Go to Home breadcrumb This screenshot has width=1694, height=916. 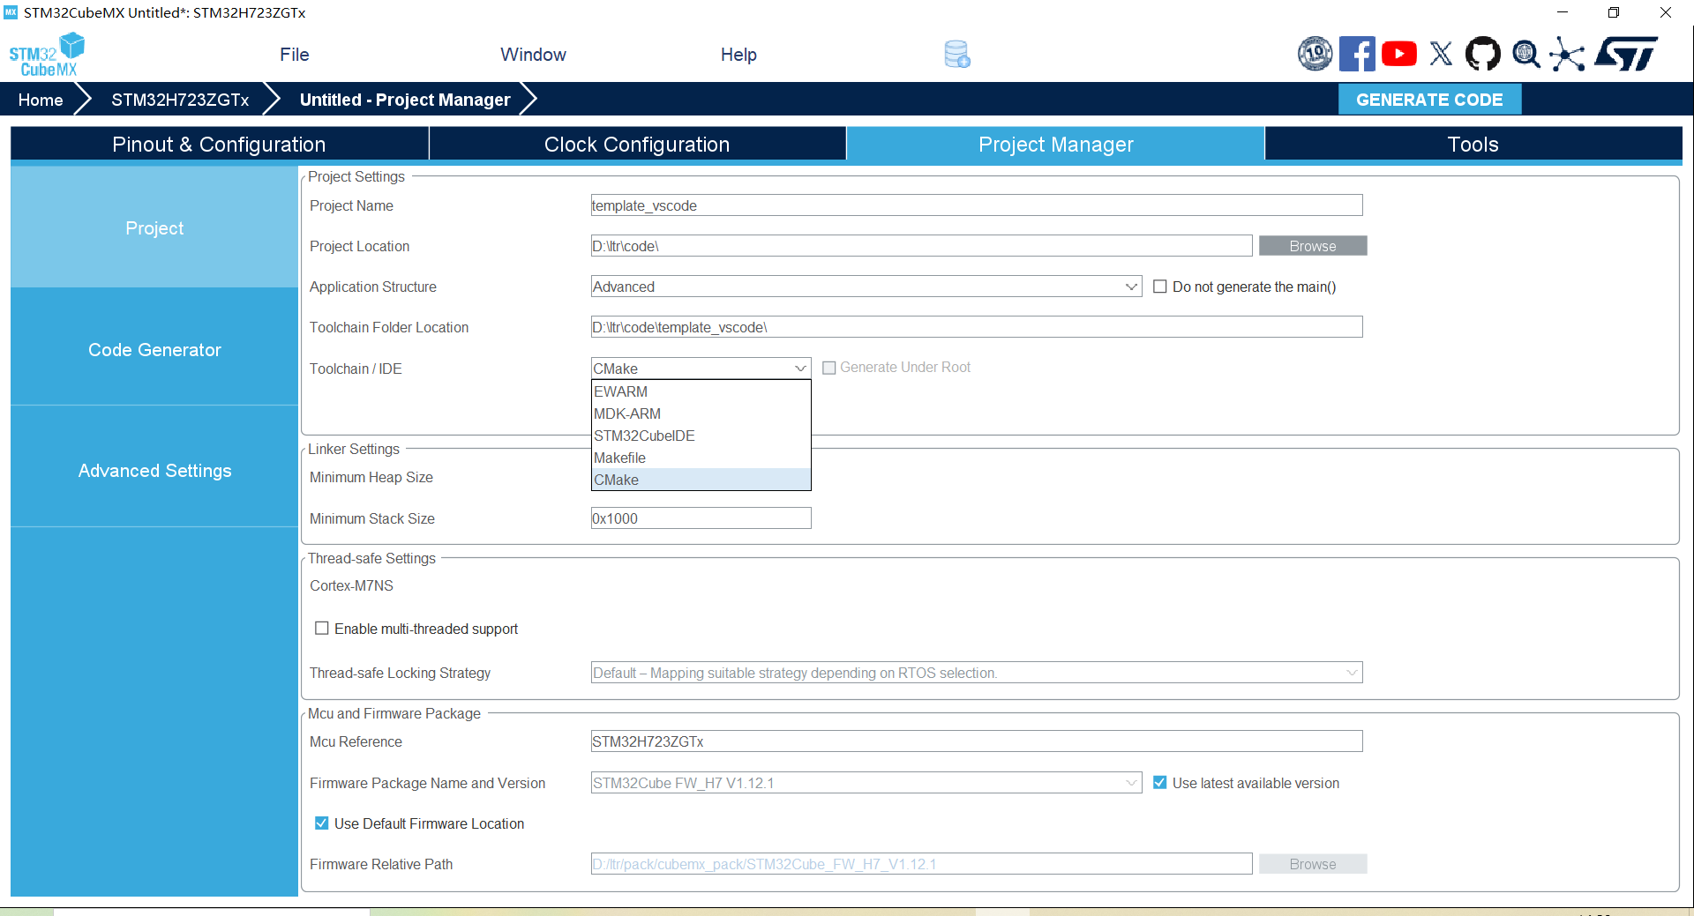tap(41, 100)
